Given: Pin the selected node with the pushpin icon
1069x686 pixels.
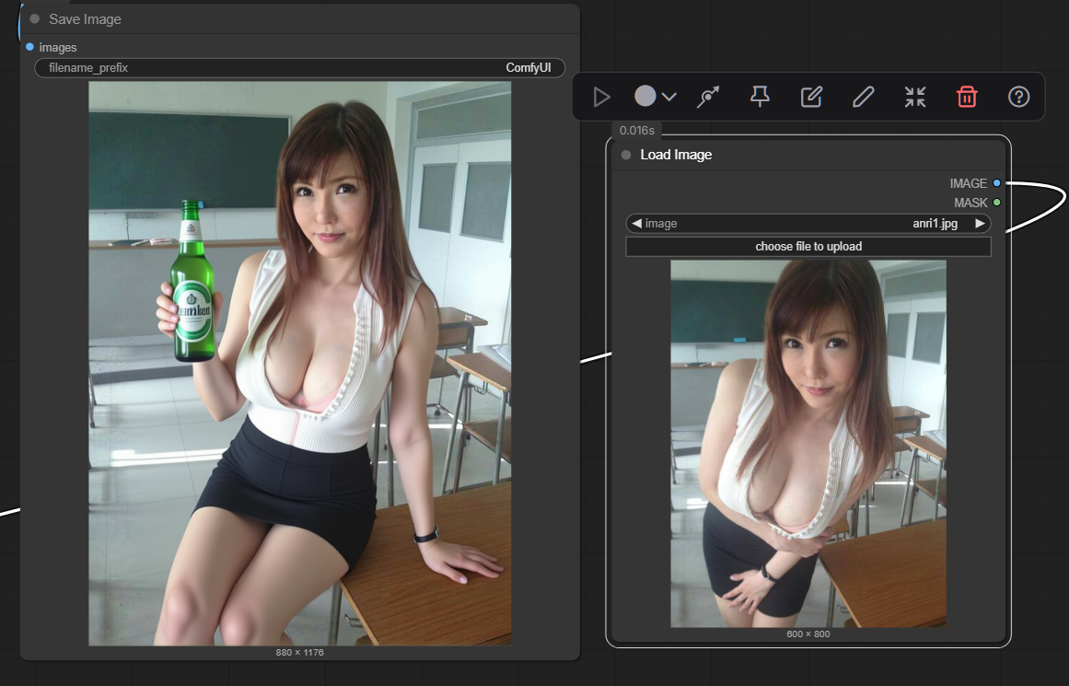Looking at the screenshot, I should click(760, 97).
